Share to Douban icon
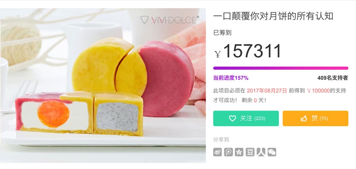The image size is (356, 169). [250, 152]
